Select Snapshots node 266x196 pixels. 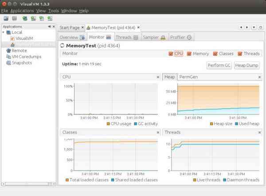click(22, 63)
